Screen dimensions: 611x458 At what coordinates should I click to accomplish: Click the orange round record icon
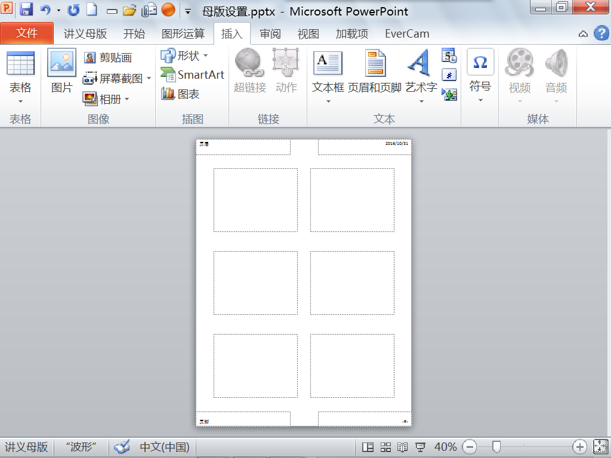point(168,10)
